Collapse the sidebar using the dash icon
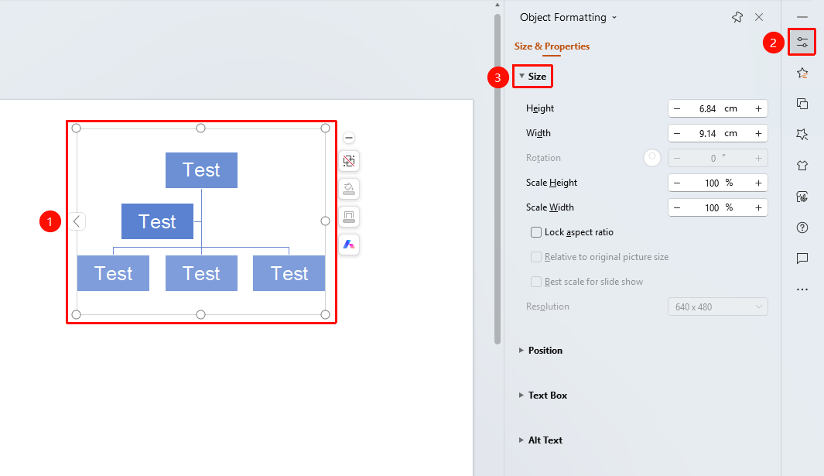Viewport: 824px width, 476px height. (802, 17)
